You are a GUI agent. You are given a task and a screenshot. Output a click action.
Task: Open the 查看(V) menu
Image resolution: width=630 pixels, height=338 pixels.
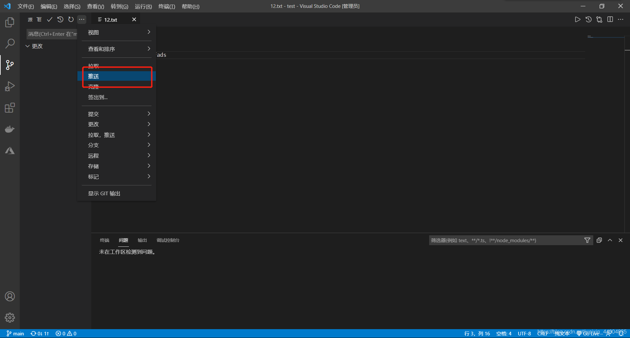pos(95,6)
